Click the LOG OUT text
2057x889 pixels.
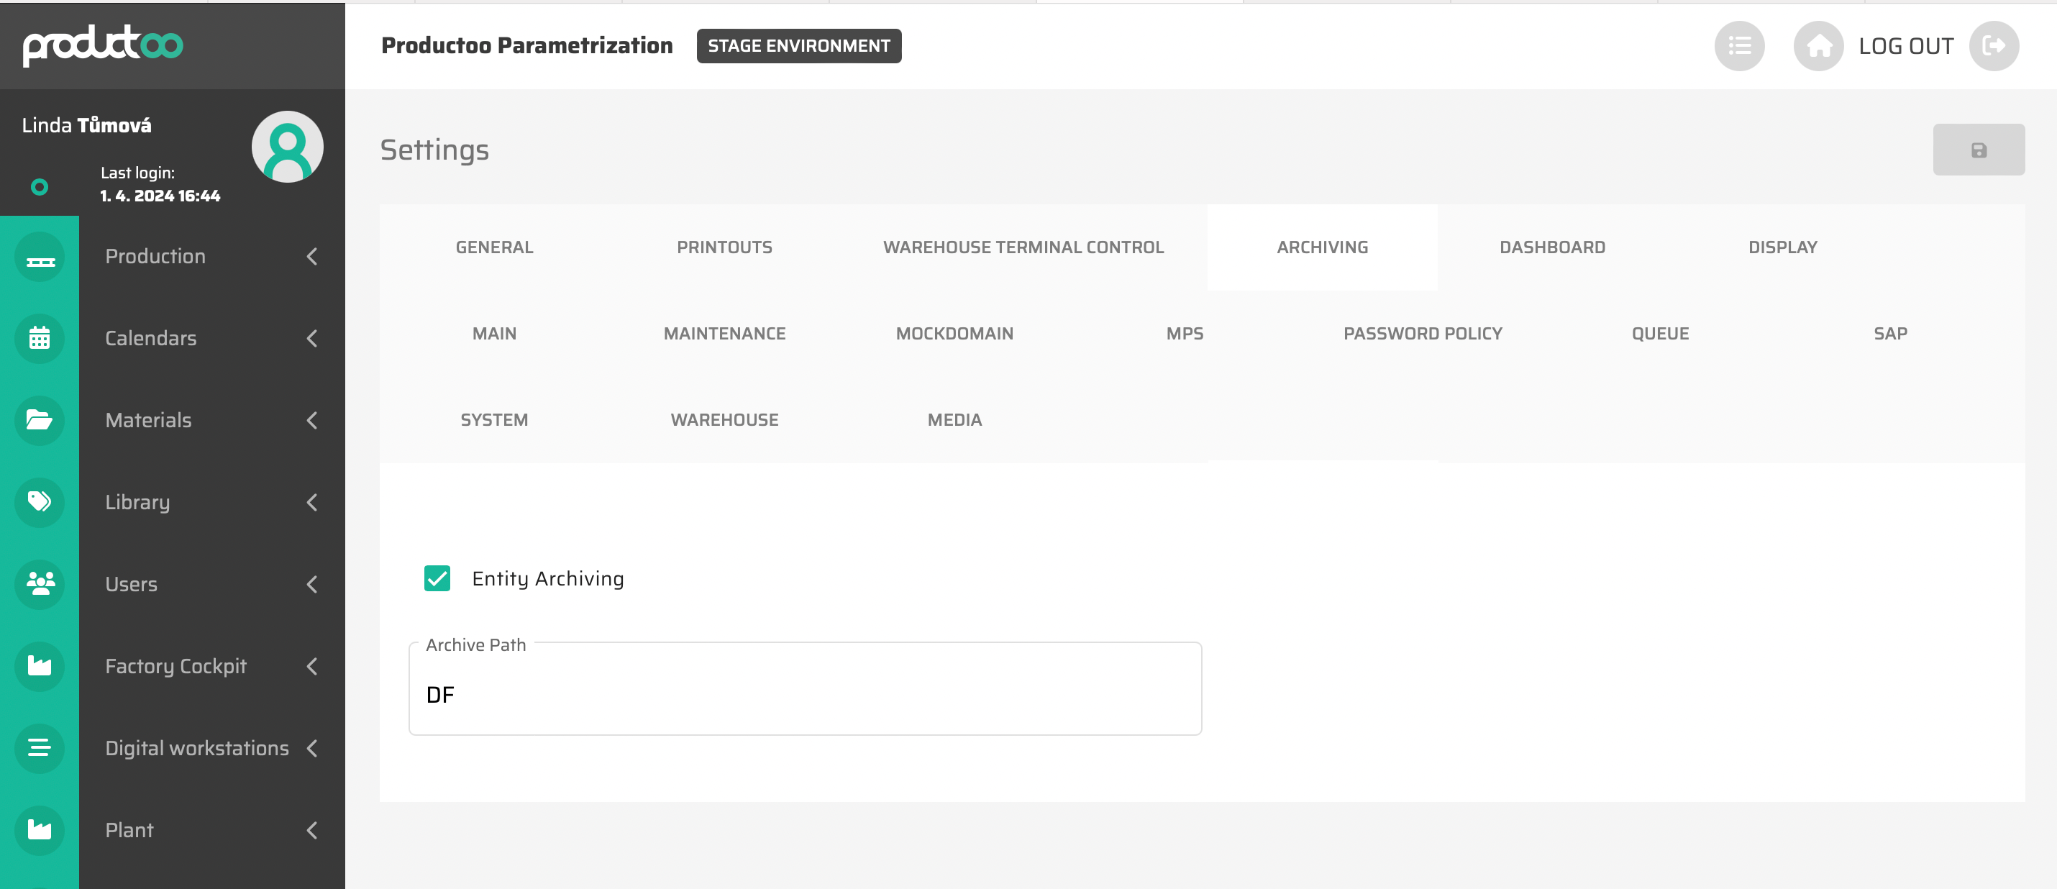point(1905,45)
